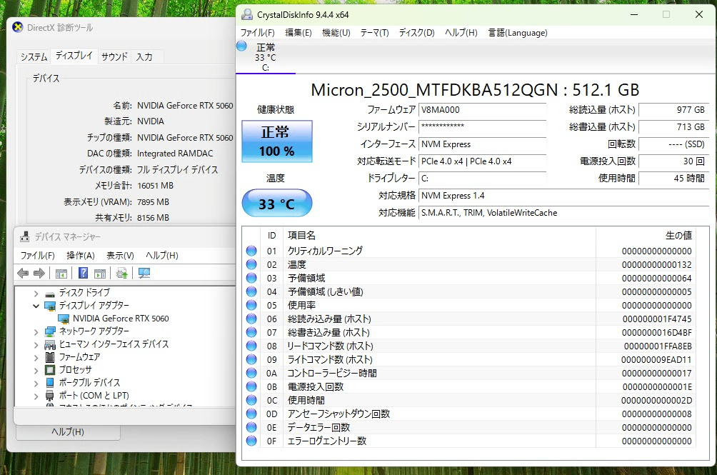Click the プロセッサ chip icon in device tree
The height and width of the screenshot is (475, 717).
pos(50,369)
